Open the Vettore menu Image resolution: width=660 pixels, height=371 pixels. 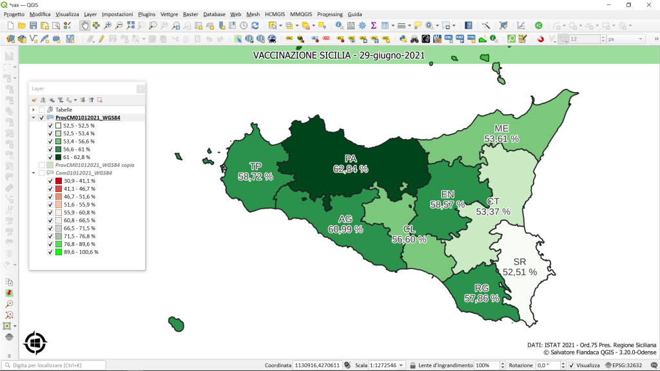click(169, 14)
